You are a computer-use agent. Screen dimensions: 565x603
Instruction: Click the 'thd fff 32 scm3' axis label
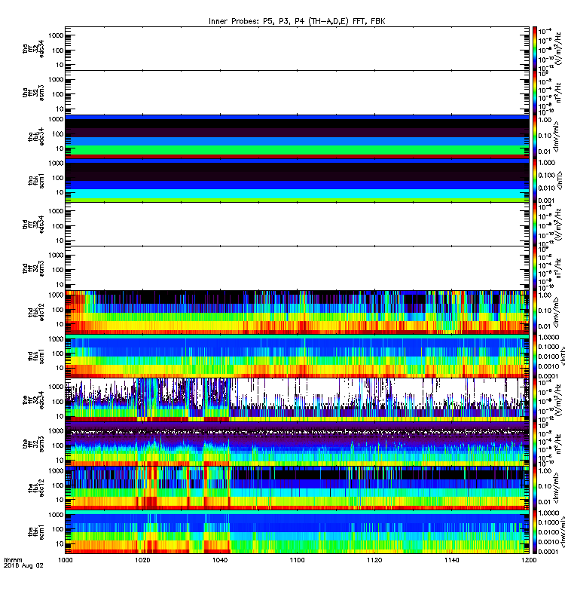(33, 268)
